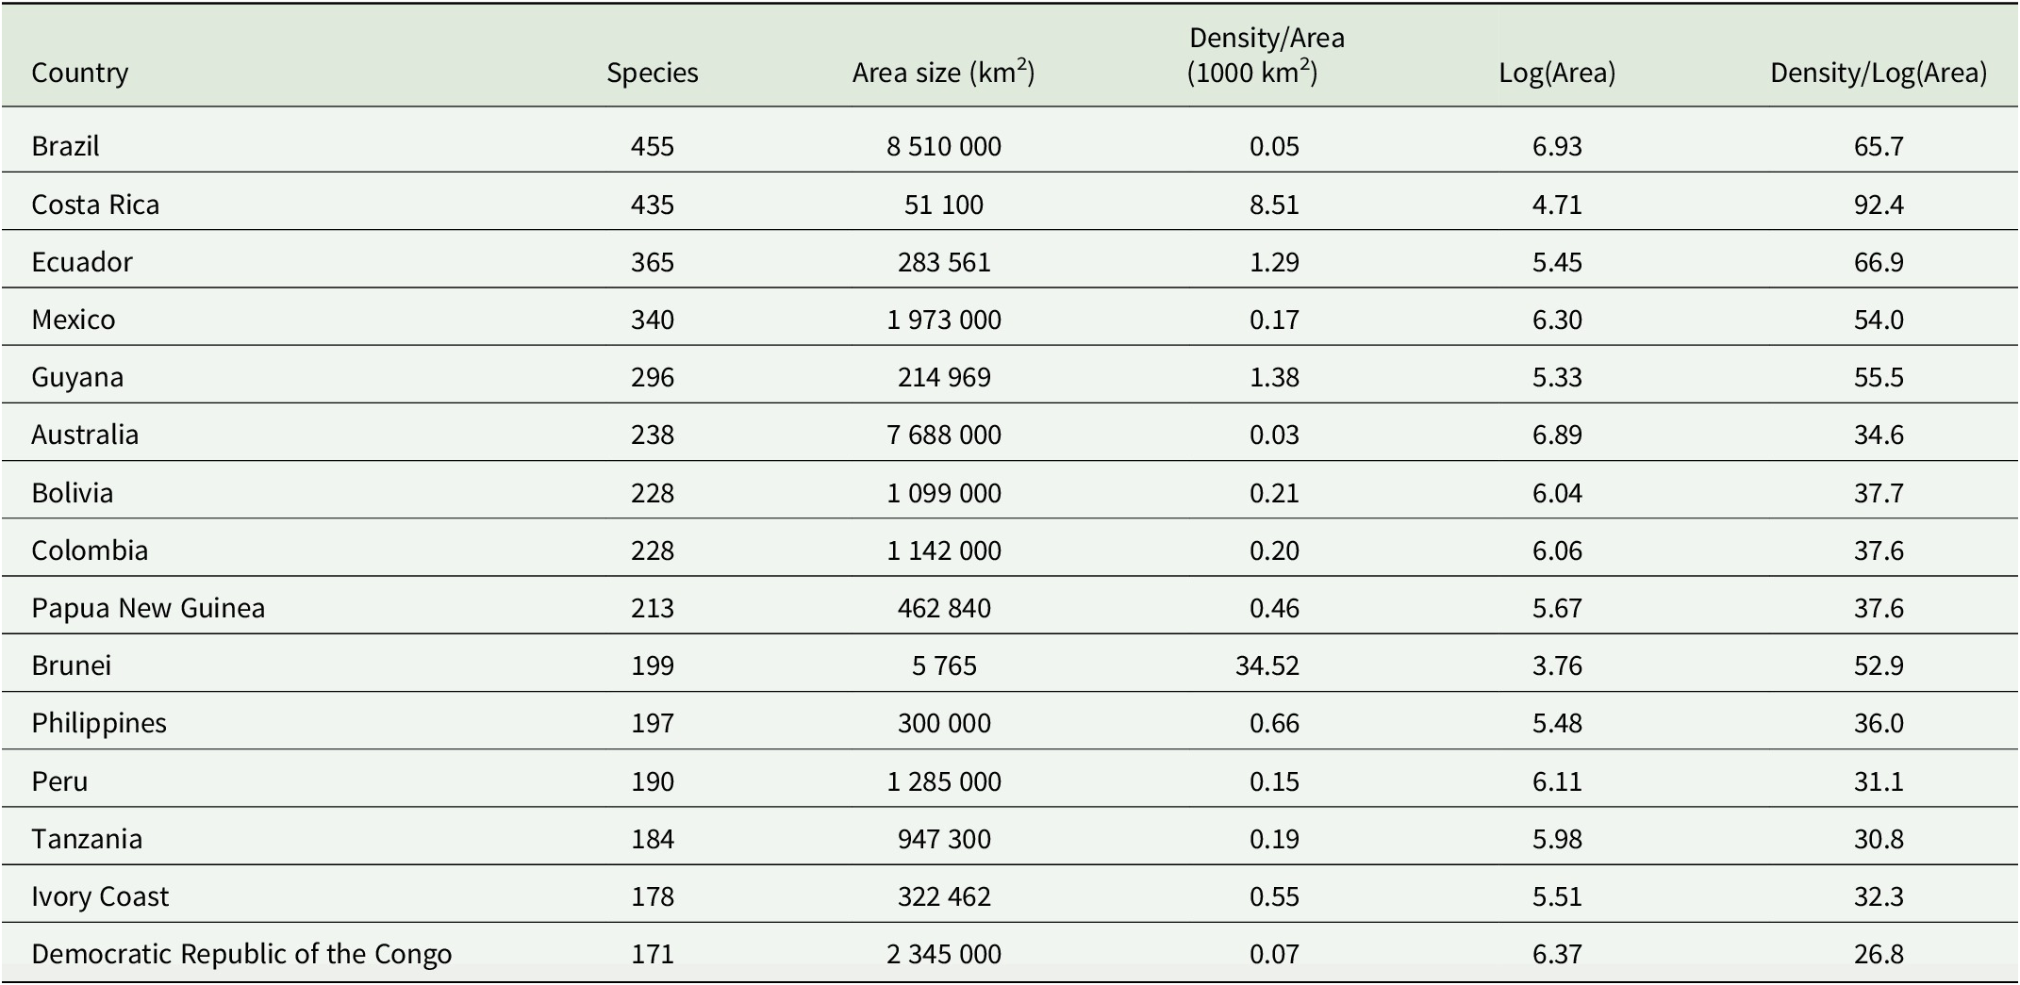The width and height of the screenshot is (2020, 985).
Task: Click the Density/Log(Area) column header
Action: (x=1879, y=73)
